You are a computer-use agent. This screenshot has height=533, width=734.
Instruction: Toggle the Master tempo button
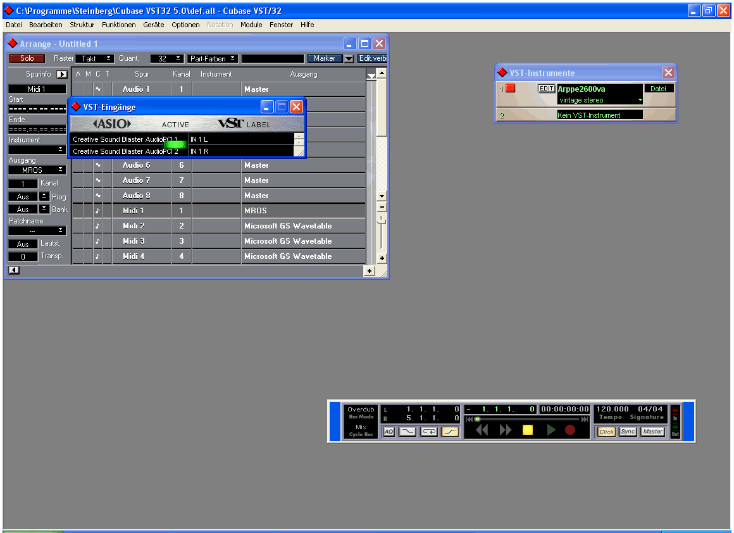652,431
